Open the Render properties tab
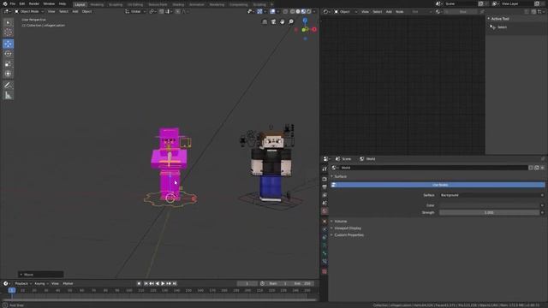The width and height of the screenshot is (548, 308). click(x=325, y=179)
